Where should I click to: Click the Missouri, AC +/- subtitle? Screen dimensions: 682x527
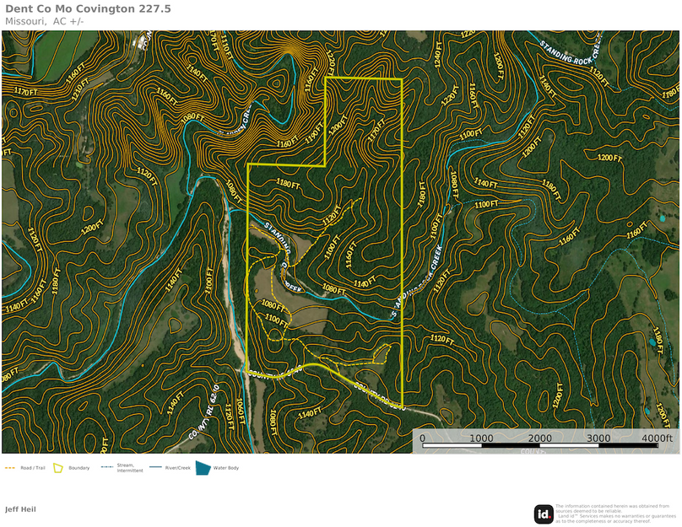(44, 21)
